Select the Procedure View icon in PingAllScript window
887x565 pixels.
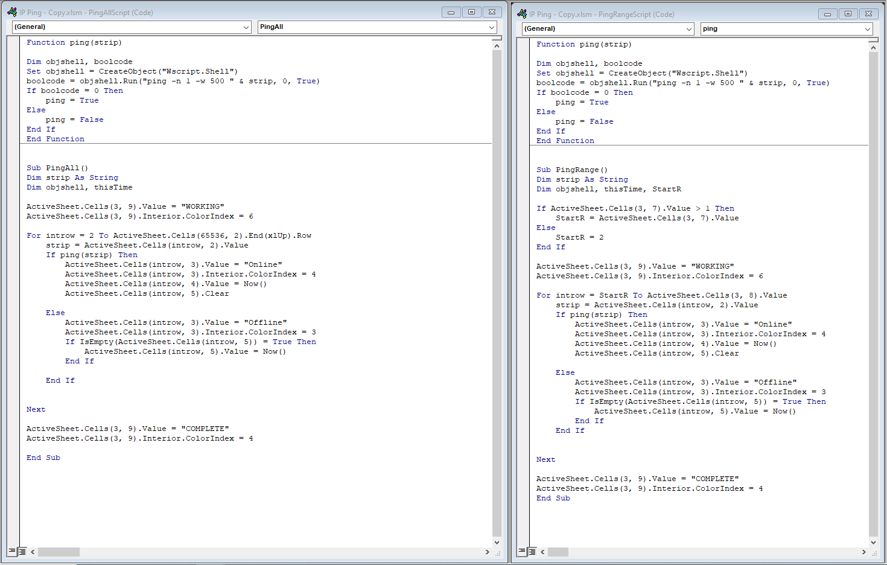[13, 551]
